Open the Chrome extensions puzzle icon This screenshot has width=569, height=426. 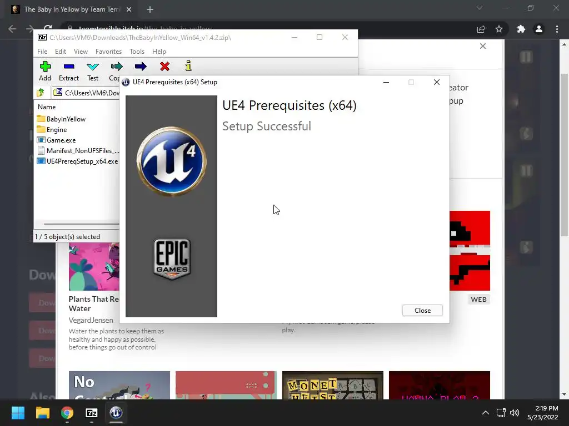[x=521, y=29]
